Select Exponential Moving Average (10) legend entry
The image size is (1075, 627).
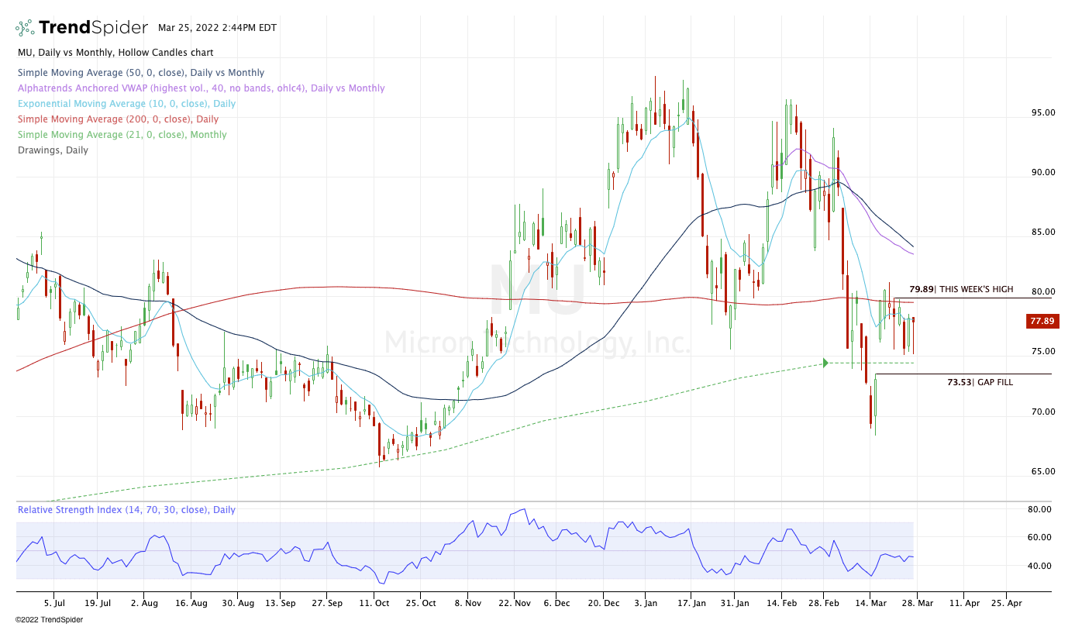click(126, 104)
